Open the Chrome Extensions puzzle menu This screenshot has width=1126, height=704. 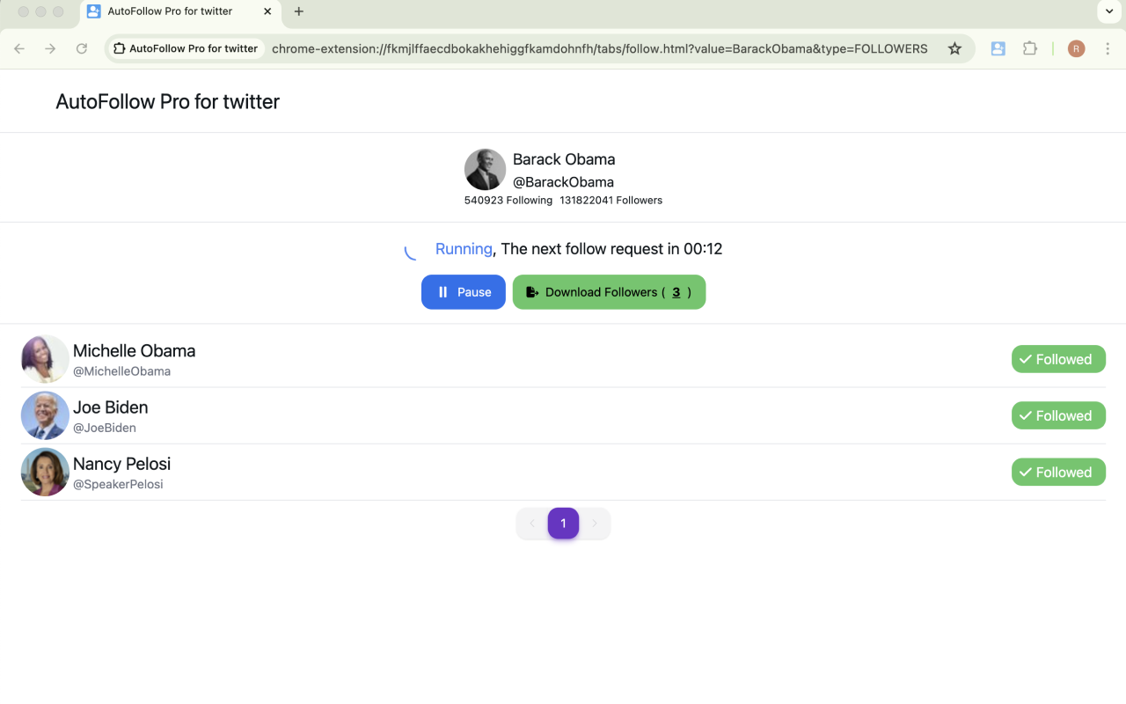pos(1030,48)
